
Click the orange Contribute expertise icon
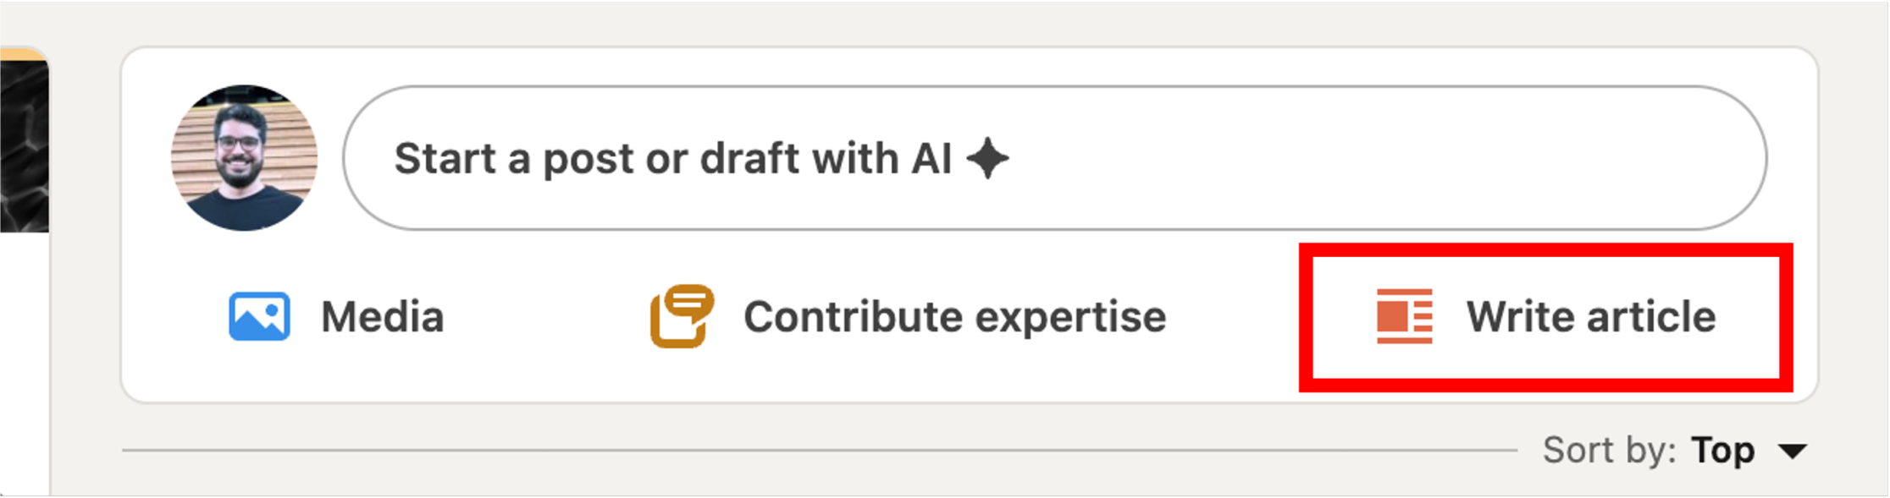tap(681, 316)
